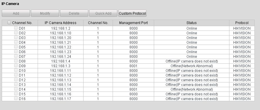
Task: Select the 192.168.1.22 address cell
Action: [x=61, y=47]
